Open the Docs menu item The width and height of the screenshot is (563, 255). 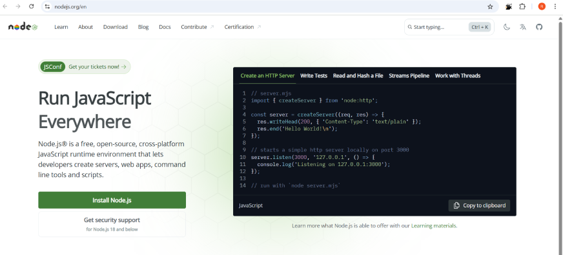click(165, 27)
